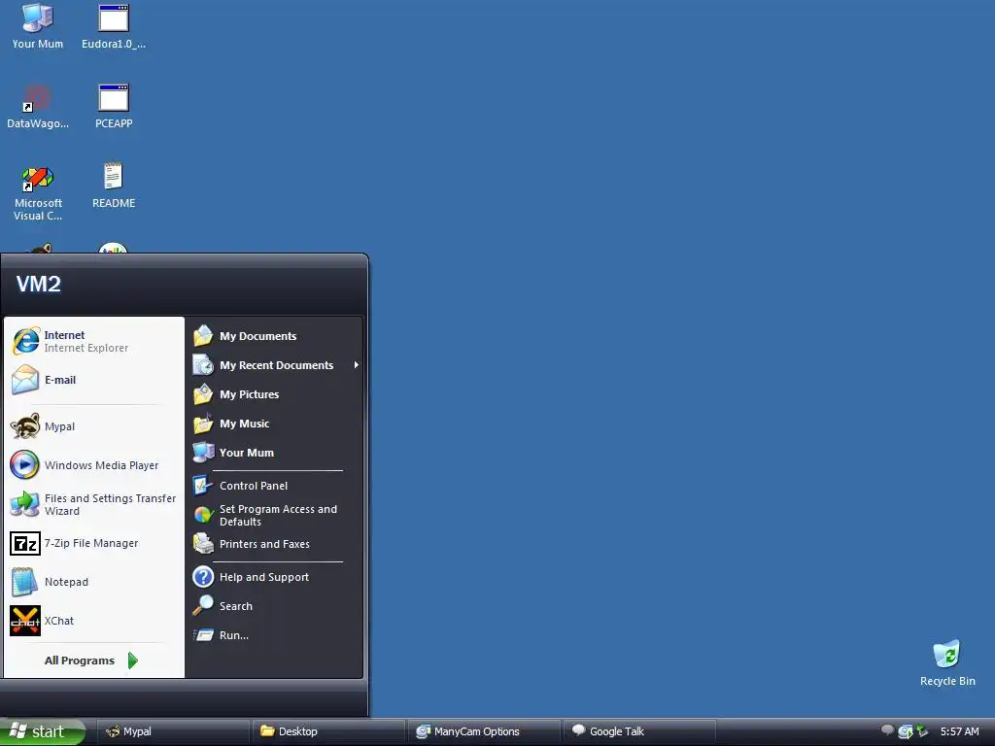Switch to Mypal taskbar button
The width and height of the screenshot is (995, 746).
173,731
